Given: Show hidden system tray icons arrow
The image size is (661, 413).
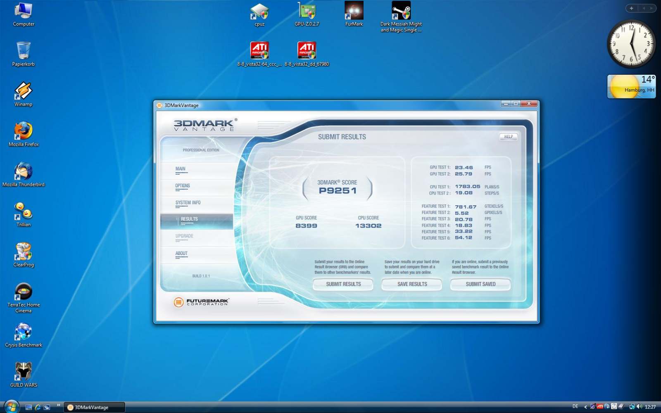Looking at the screenshot, I should [585, 407].
